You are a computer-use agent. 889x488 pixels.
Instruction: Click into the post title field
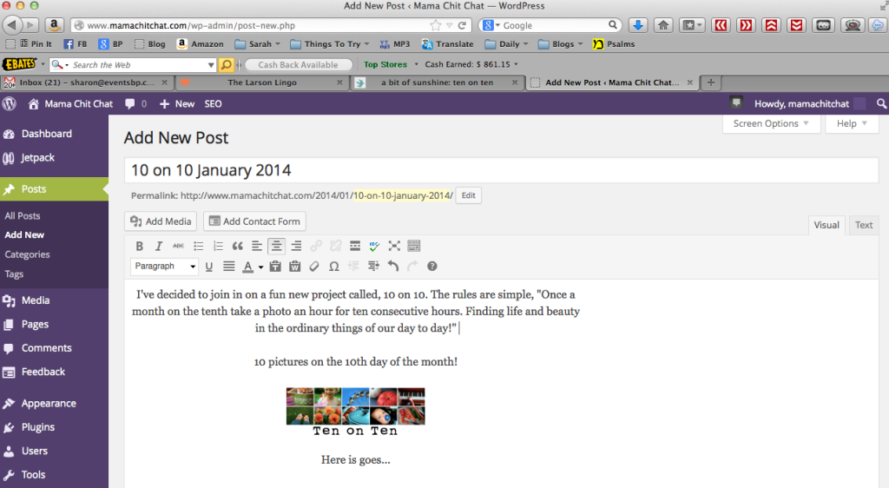[x=501, y=170]
